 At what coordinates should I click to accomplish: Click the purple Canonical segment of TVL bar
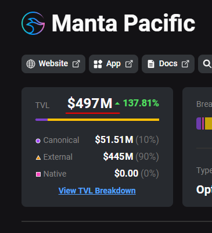(x=41, y=120)
